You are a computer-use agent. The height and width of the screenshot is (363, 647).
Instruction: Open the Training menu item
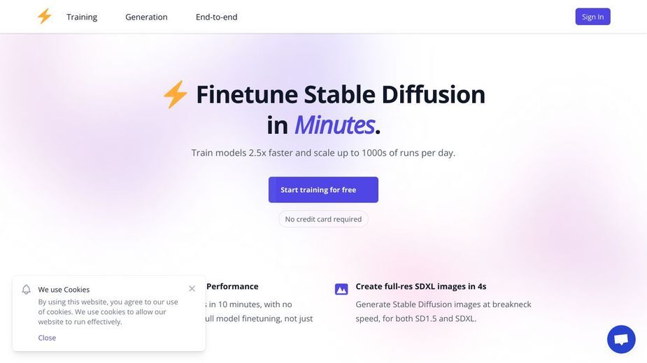[x=82, y=17]
